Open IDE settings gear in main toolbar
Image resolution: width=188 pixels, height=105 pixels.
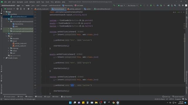pos(183,6)
